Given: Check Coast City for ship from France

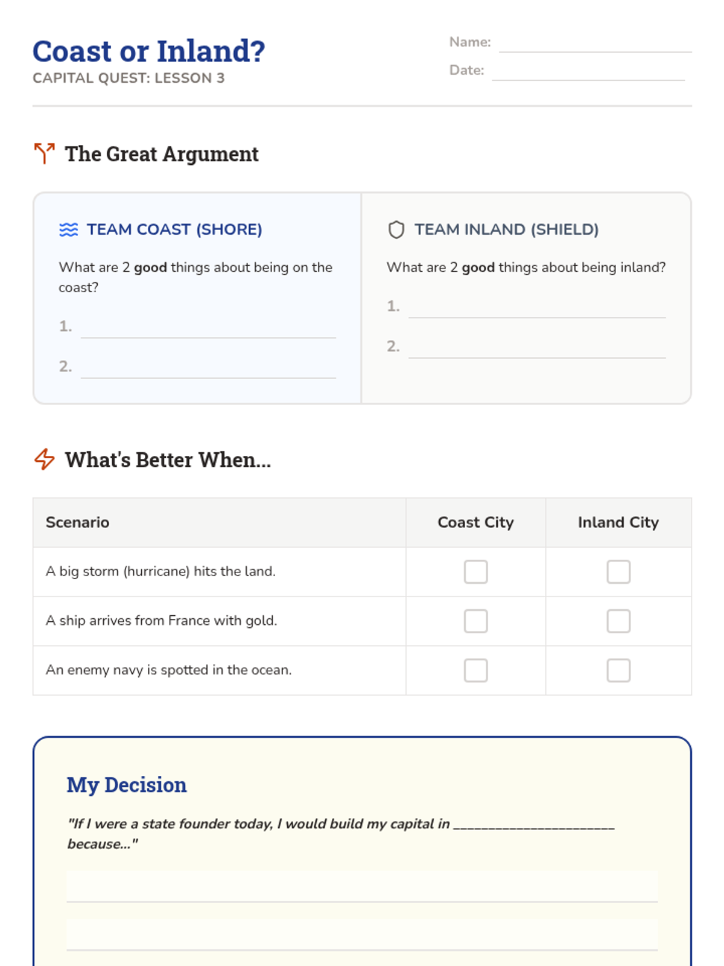Looking at the screenshot, I should (475, 621).
